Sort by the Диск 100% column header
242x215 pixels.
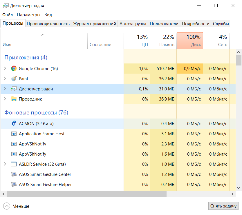coord(190,41)
